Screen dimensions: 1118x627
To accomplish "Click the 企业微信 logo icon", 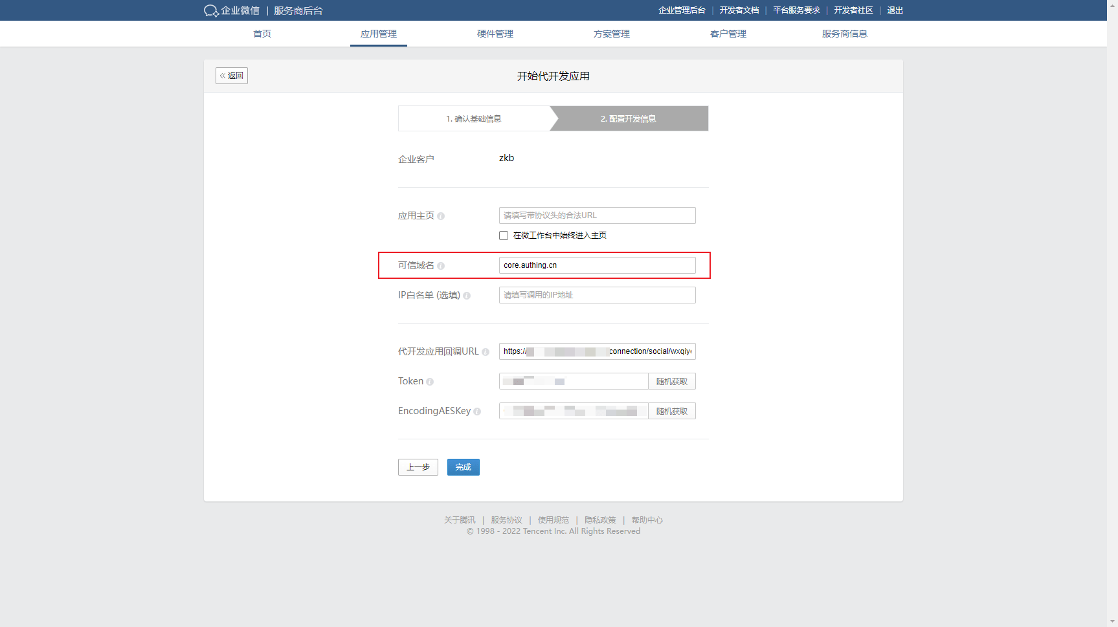I will coord(211,11).
